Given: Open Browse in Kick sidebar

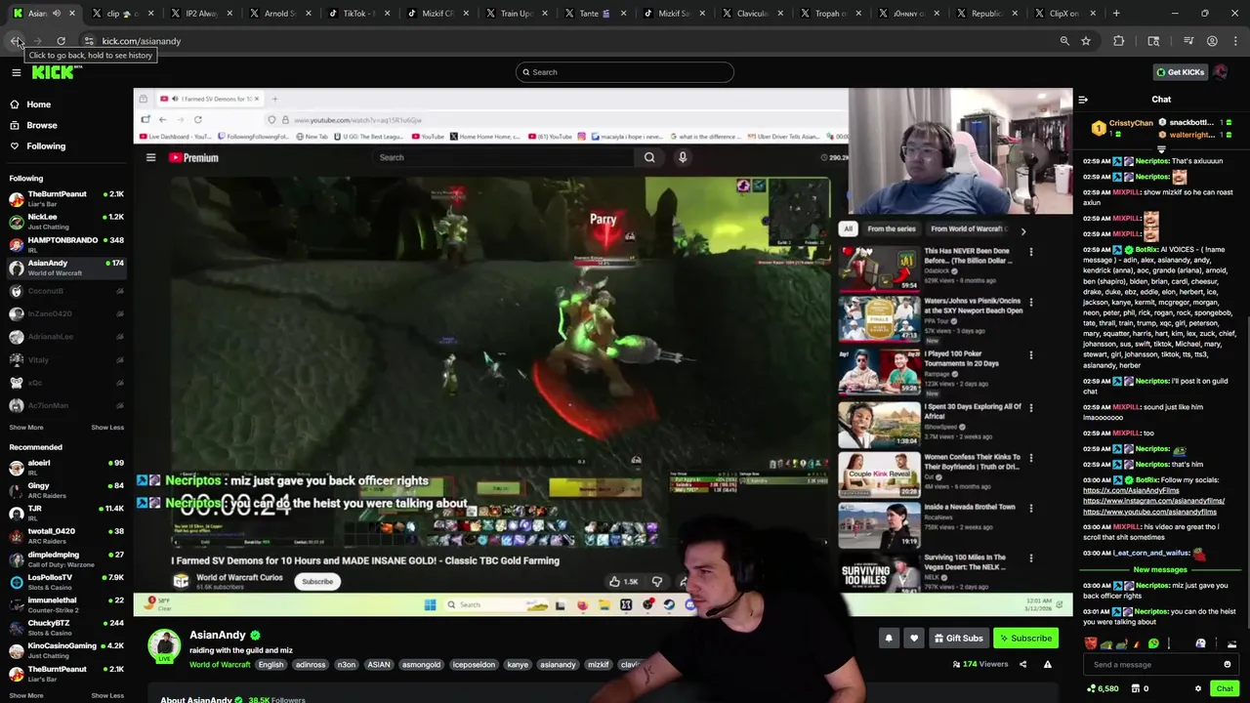Looking at the screenshot, I should tap(42, 125).
